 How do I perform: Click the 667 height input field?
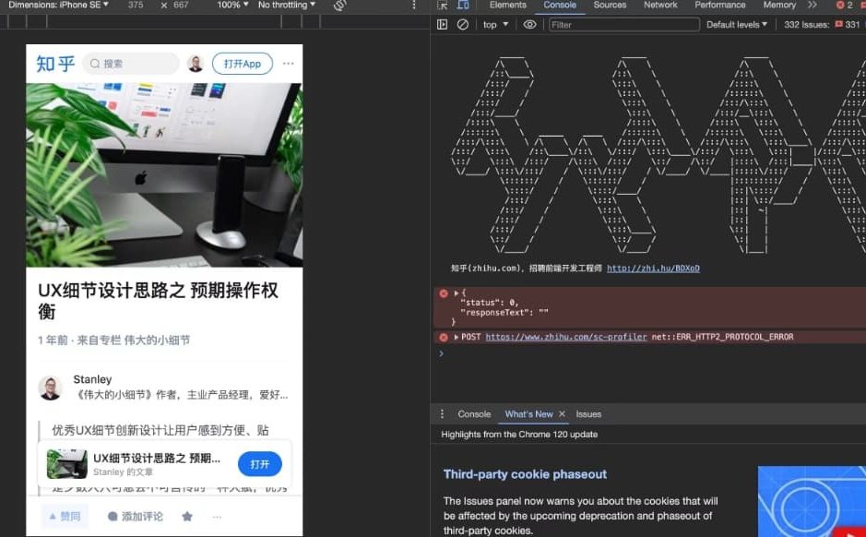181,5
